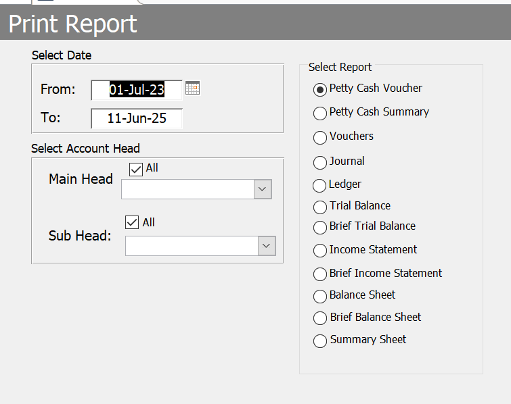Click inside the Main Head combo box
Image resolution: width=511 pixels, height=404 pixels.
[x=187, y=190]
